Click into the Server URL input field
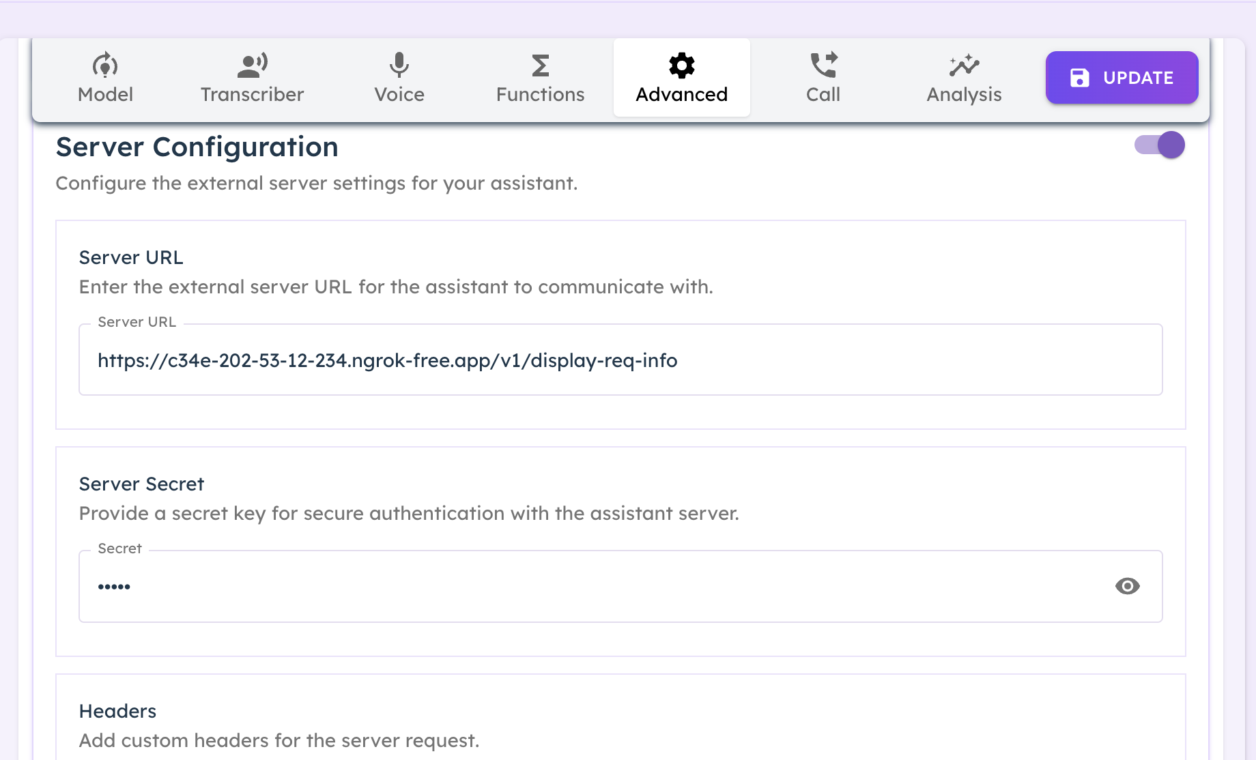This screenshot has height=760, width=1256. coord(620,360)
